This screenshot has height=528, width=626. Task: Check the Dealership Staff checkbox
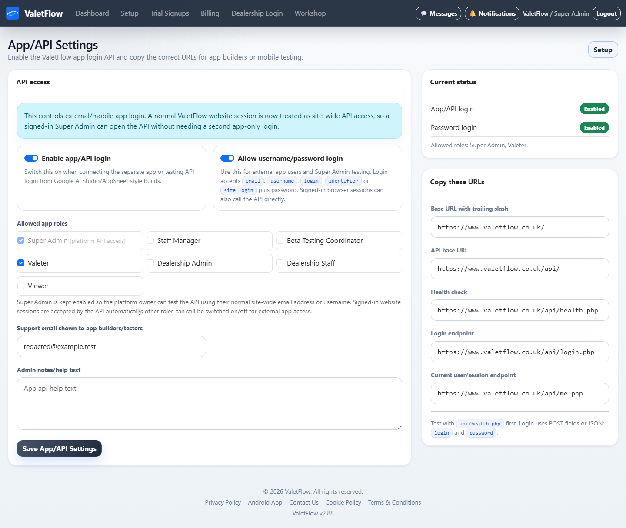pos(280,263)
